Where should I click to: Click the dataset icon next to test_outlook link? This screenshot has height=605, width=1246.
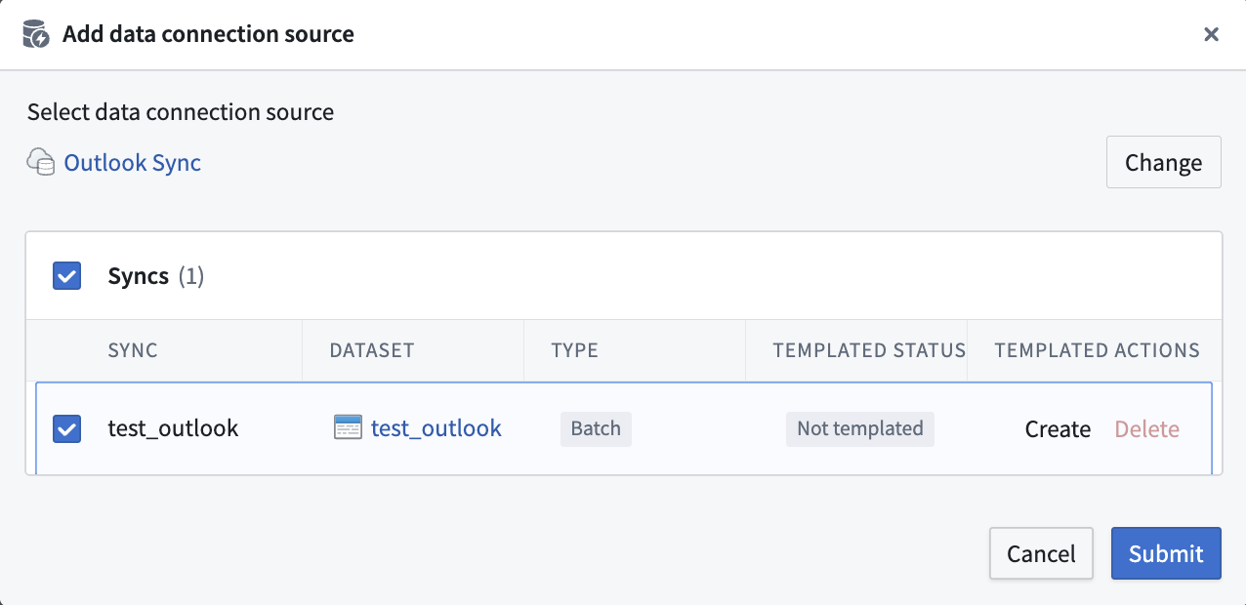coord(348,427)
